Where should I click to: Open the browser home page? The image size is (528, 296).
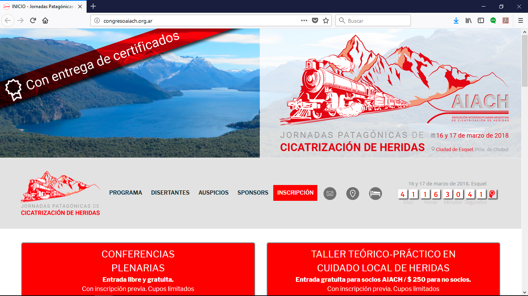click(x=45, y=20)
